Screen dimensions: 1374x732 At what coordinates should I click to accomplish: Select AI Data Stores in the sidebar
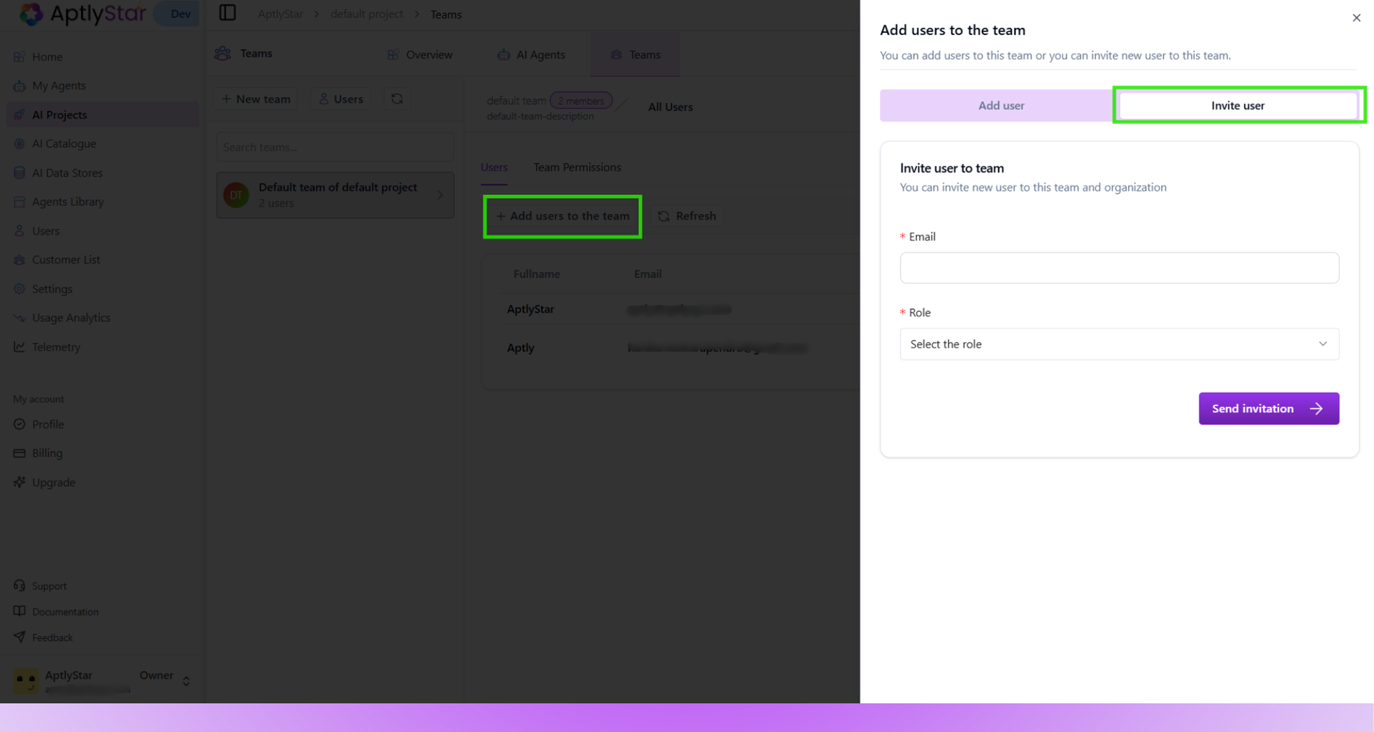[x=67, y=172]
